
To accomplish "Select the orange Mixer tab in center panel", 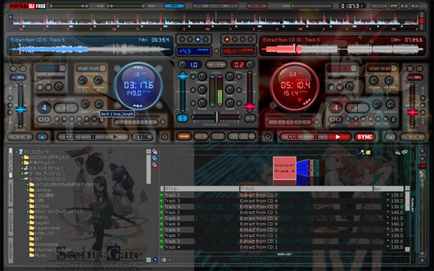I will 184,136.
